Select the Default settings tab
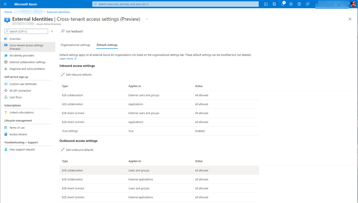Image resolution: width=358 pixels, height=203 pixels. point(107,45)
